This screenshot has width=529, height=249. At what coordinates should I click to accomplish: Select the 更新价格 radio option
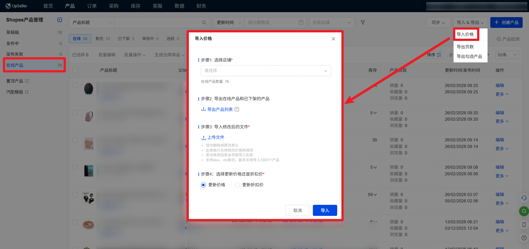coord(203,185)
